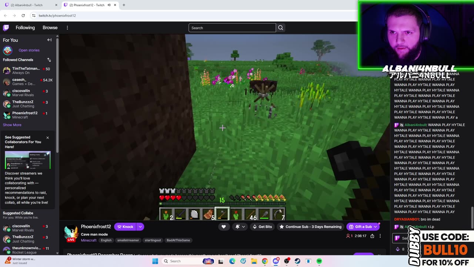Open the three-dot menu beside Browse
This screenshot has width=474, height=267.
click(67, 28)
